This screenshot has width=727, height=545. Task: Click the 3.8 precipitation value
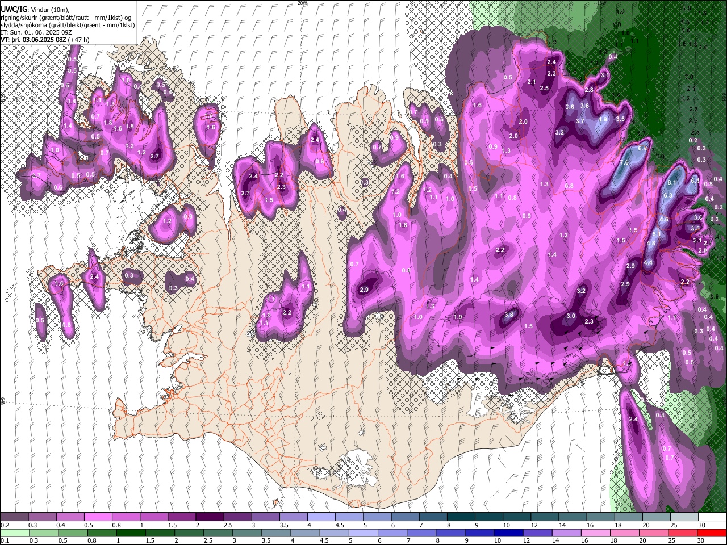tap(509, 315)
